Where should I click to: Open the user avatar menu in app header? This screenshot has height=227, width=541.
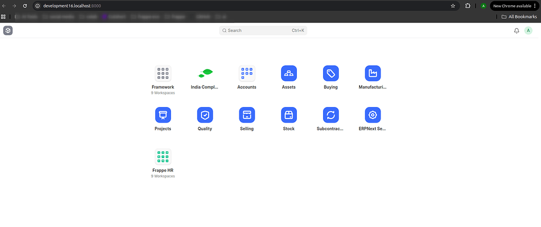point(528,31)
